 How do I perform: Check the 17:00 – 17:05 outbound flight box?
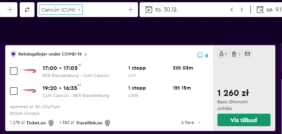[14, 71]
